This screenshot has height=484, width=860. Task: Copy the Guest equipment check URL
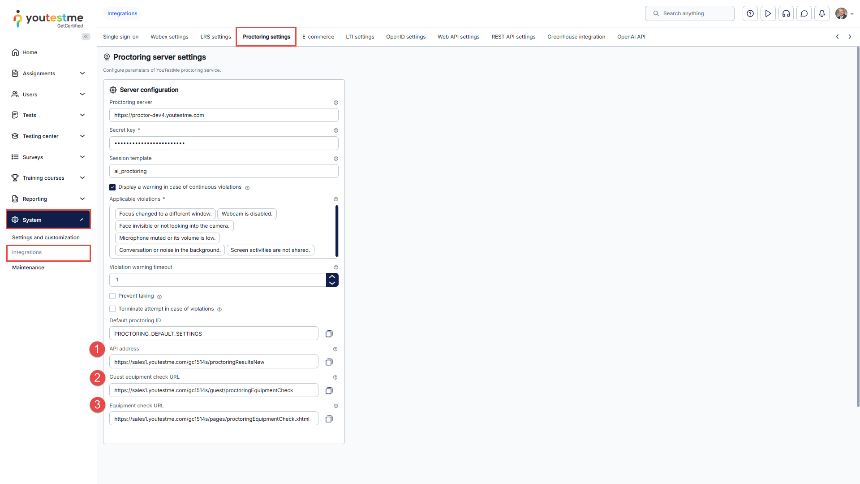click(329, 391)
